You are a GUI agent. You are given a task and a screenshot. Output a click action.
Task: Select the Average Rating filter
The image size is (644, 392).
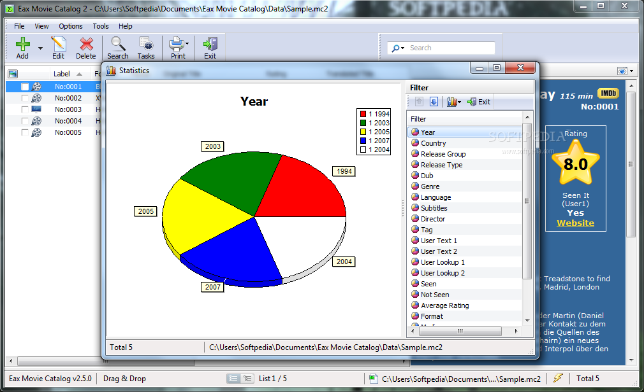click(465, 305)
